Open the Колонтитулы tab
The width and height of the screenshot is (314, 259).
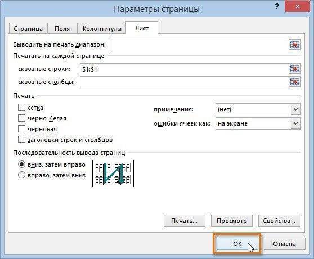[102, 29]
